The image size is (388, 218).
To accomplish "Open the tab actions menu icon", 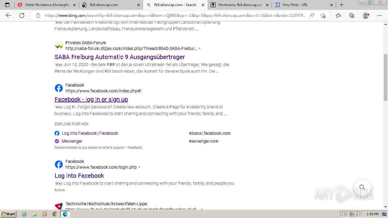I will (7, 5).
